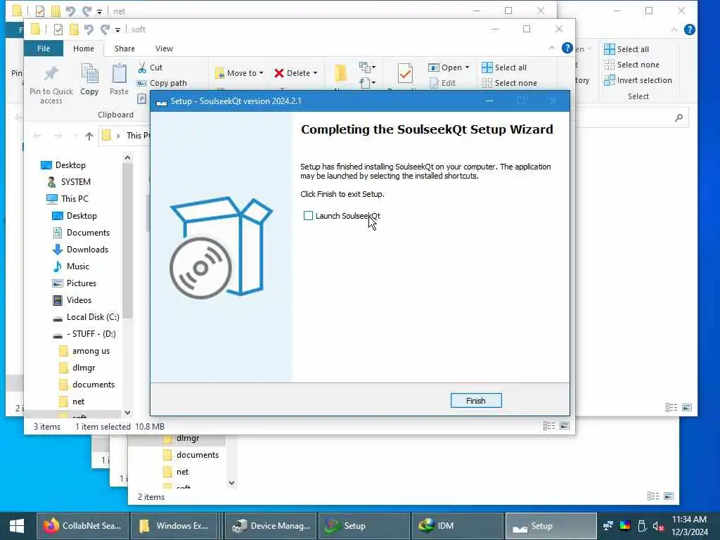Open Videos in navigation pane
Viewport: 720px width, 540px height.
pos(72,300)
